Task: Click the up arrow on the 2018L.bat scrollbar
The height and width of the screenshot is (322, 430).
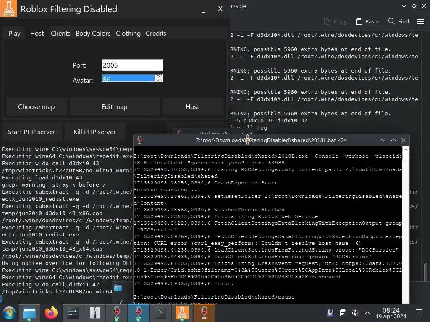Action: (406, 149)
